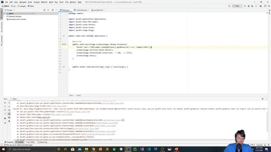
Task: Open Run panel settings gear
Action: 263,99
